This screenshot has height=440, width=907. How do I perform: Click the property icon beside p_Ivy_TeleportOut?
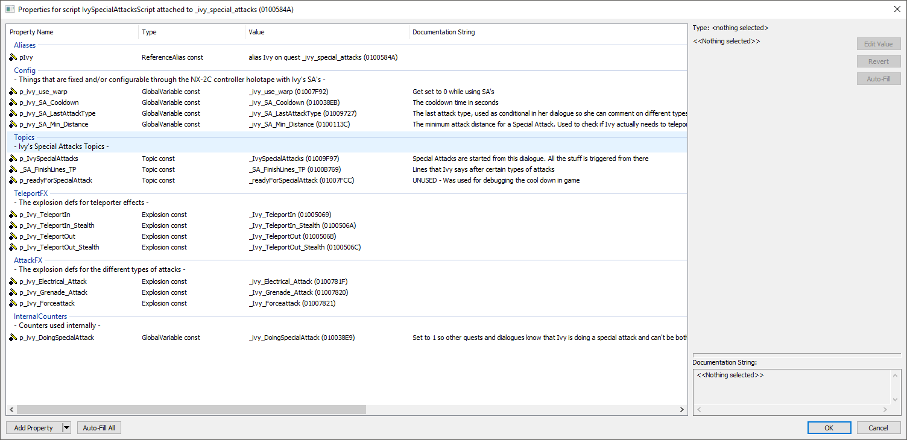[13, 236]
